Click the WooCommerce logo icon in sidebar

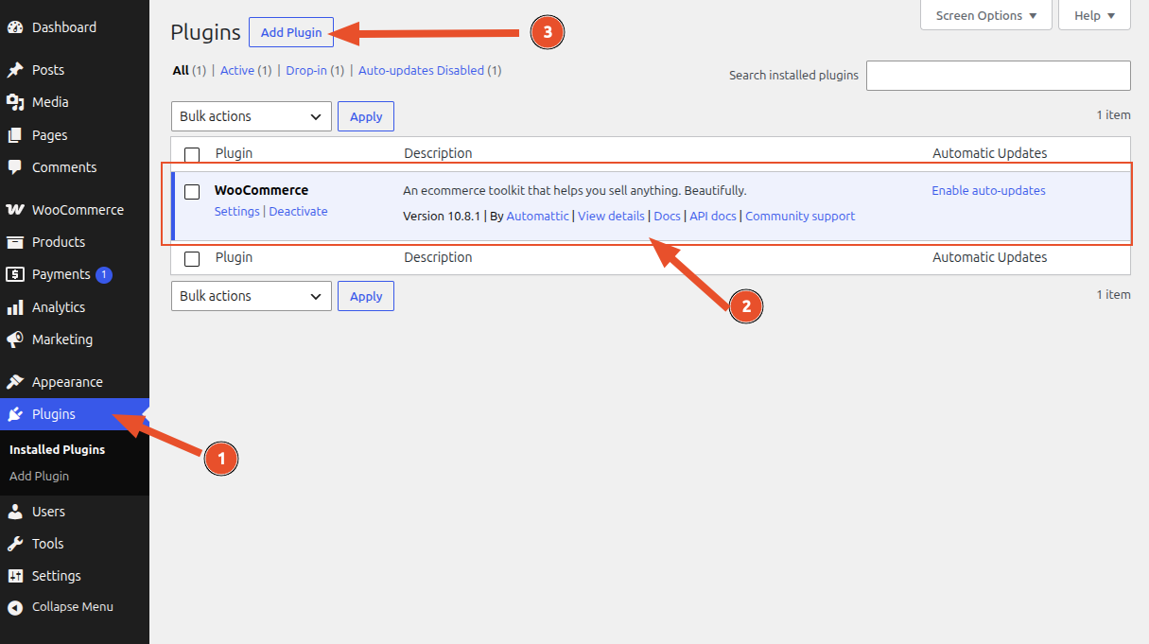[x=15, y=210]
